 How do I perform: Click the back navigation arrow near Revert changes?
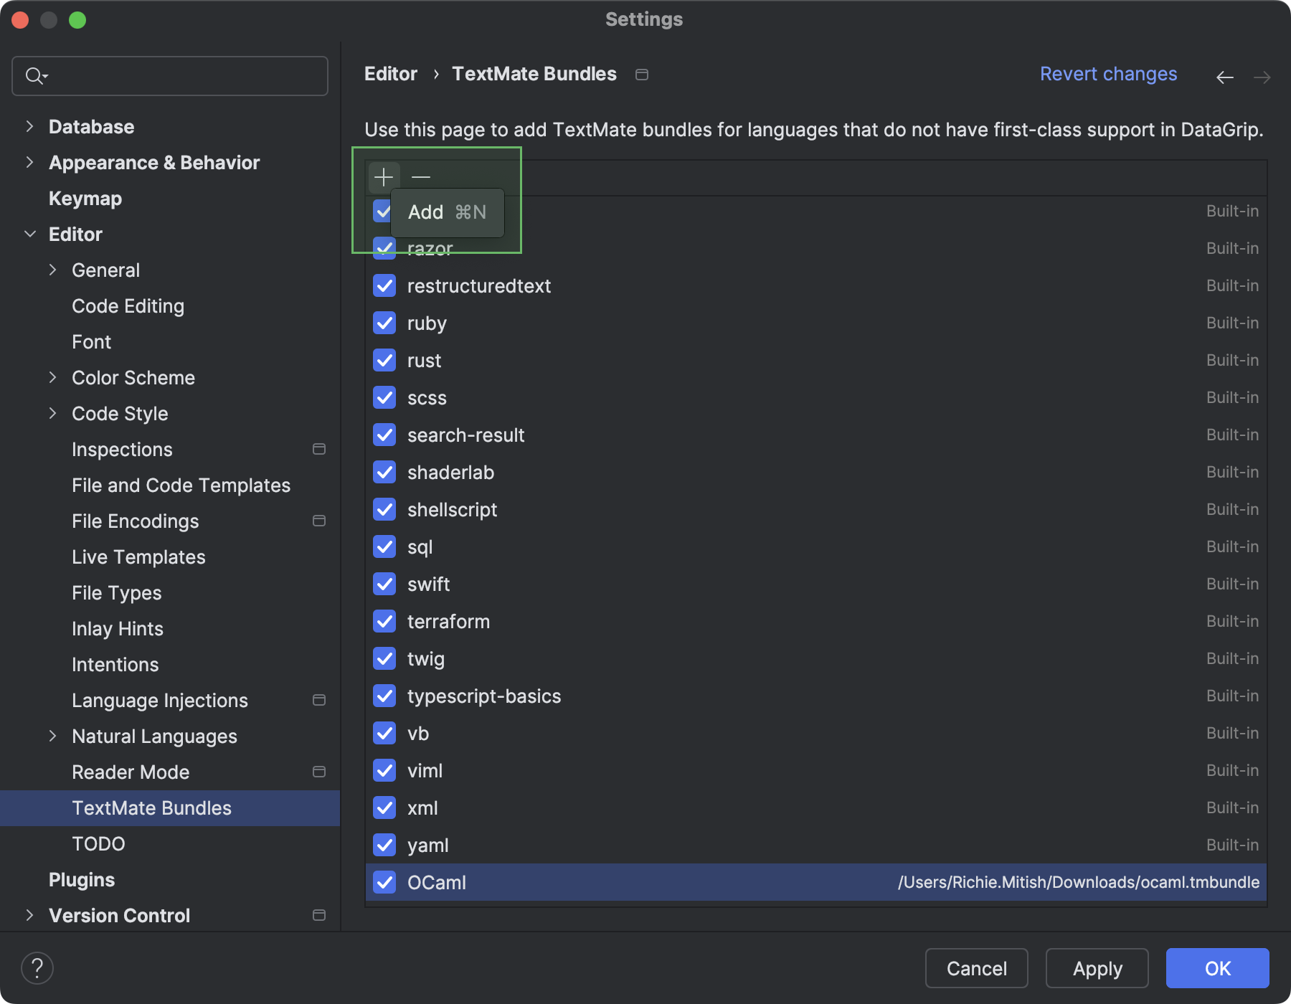(x=1224, y=77)
